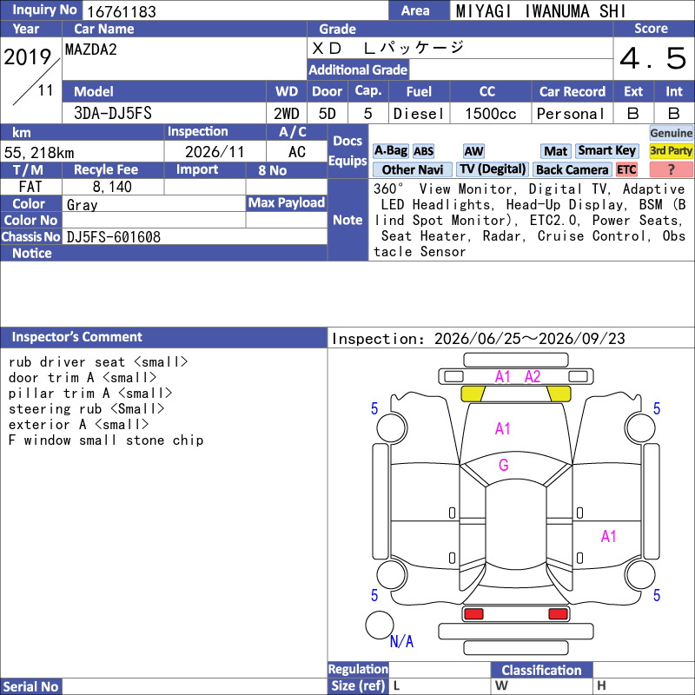Click the ABS equipment badge
695x695 pixels.
coord(423,151)
